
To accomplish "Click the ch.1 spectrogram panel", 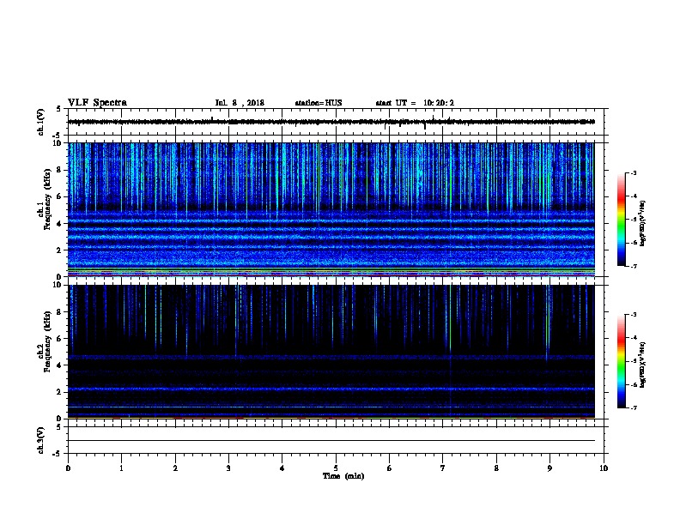I will click(331, 209).
